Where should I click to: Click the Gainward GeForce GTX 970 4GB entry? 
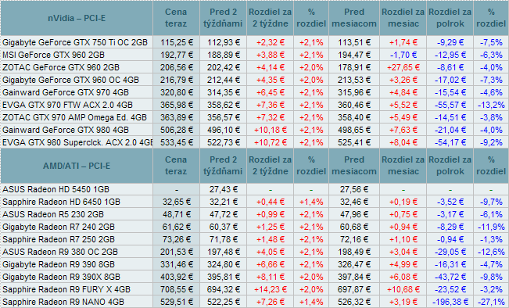66,92
